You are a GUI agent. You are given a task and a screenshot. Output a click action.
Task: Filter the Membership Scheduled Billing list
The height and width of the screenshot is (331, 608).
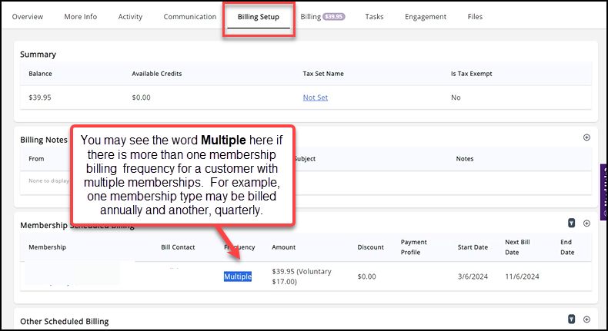click(571, 223)
